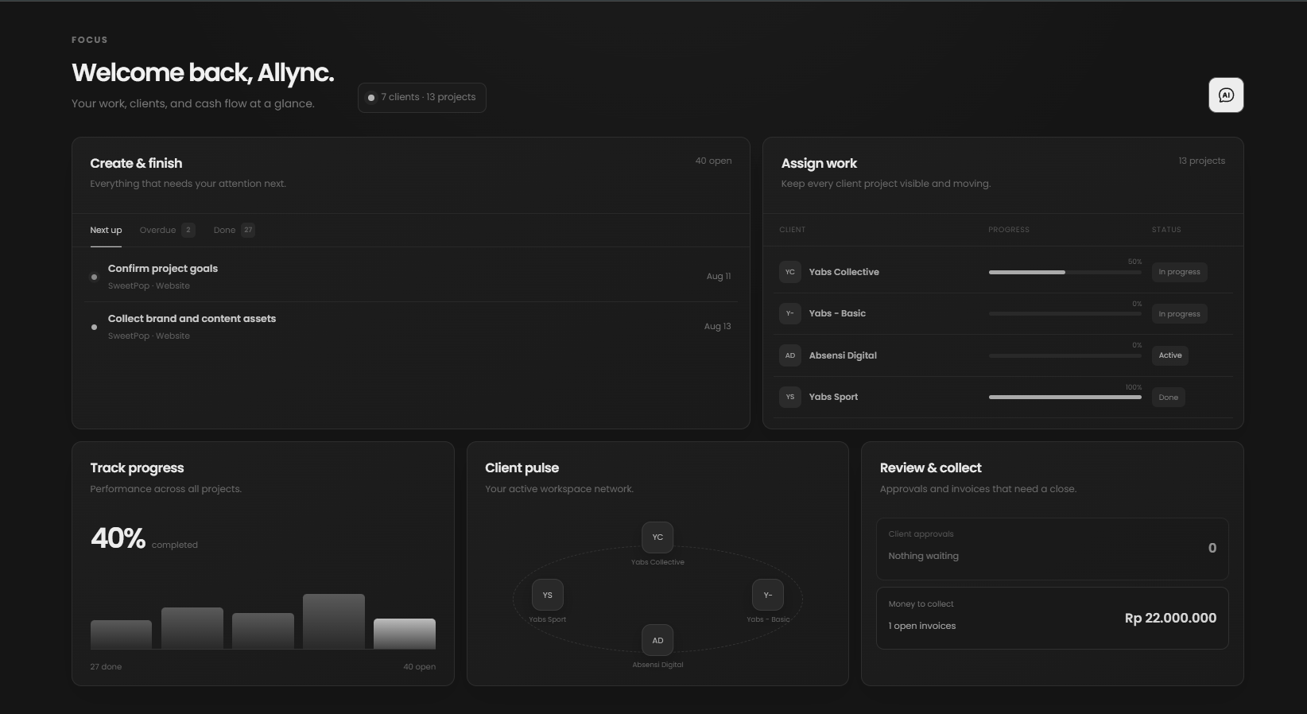1307x714 pixels.
Task: Click the 7 clients · 13 projects pill
Action: (422, 98)
